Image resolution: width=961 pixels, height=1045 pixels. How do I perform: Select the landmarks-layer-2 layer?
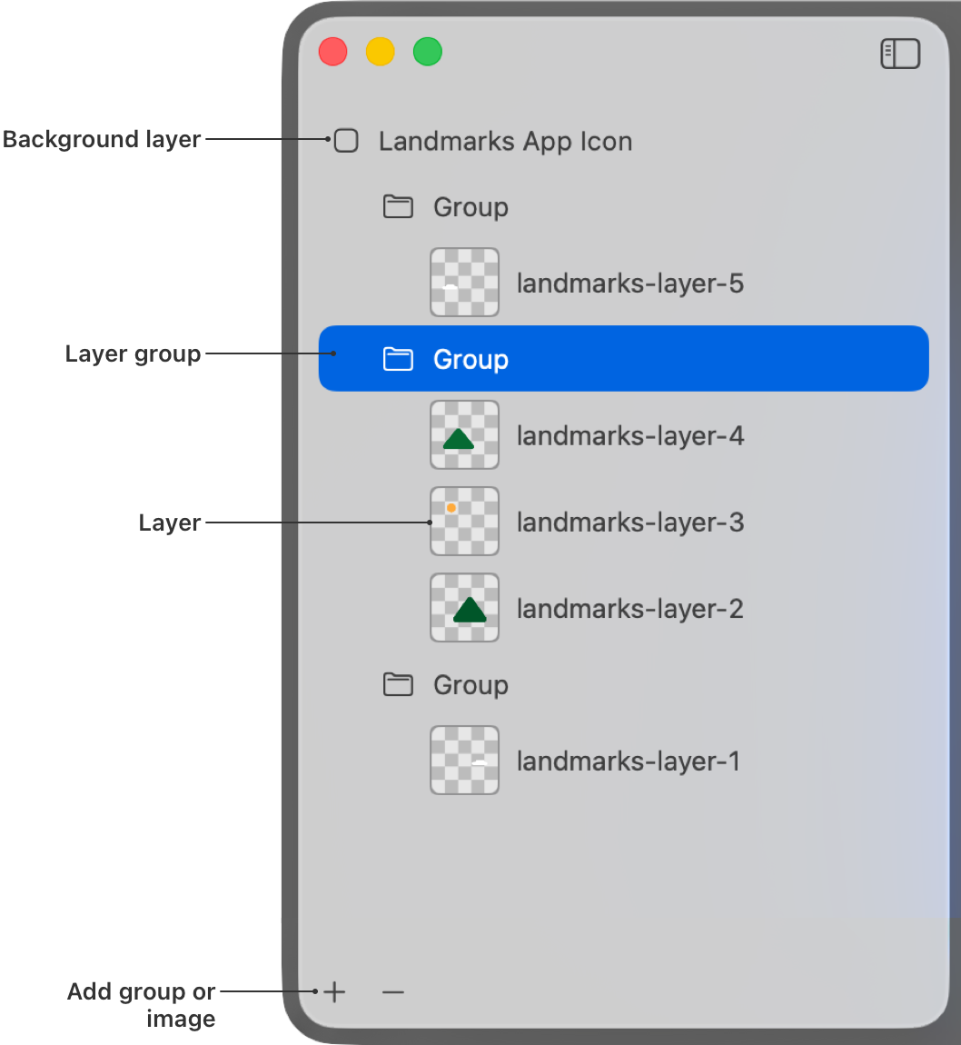tap(629, 608)
